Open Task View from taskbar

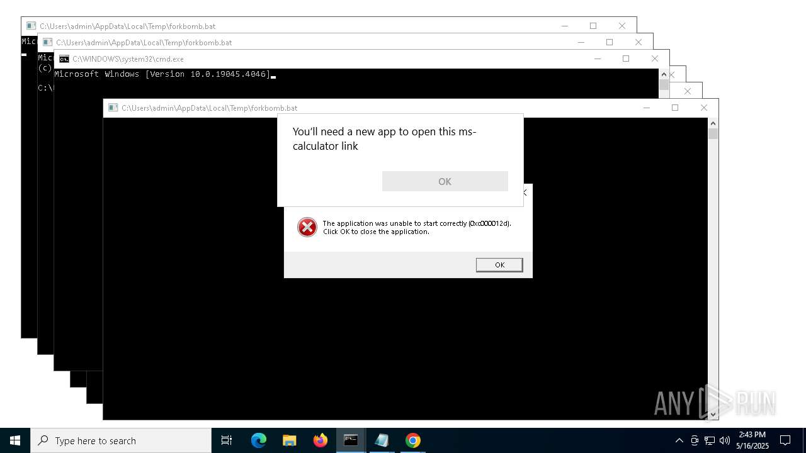[x=227, y=440]
